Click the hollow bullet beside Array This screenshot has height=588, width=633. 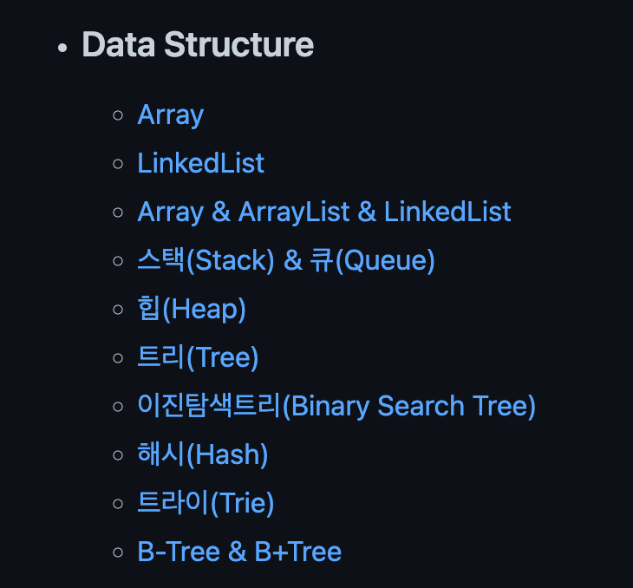point(118,116)
